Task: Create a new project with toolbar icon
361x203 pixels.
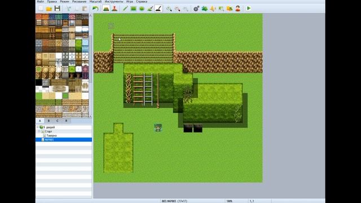Action: [x=41, y=8]
